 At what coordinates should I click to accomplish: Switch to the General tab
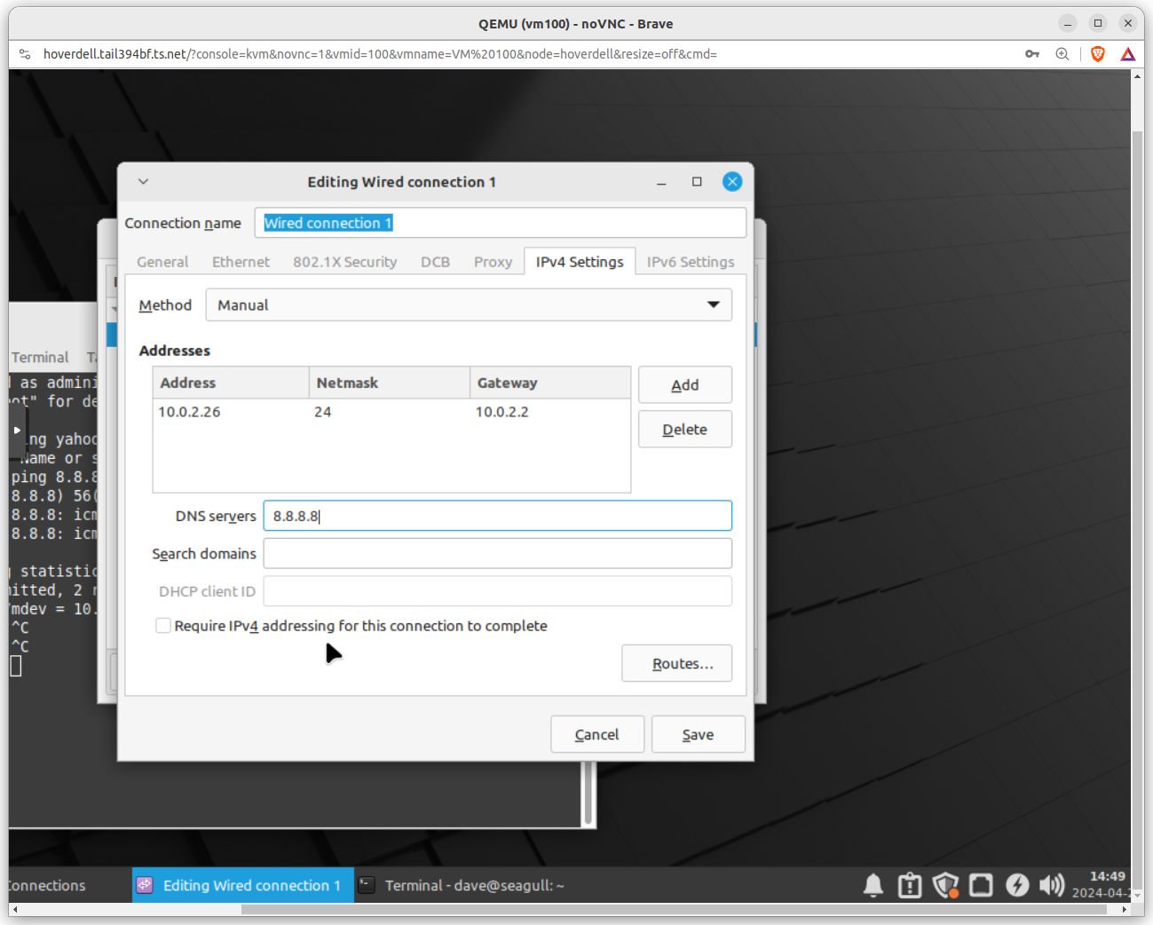pos(162,262)
